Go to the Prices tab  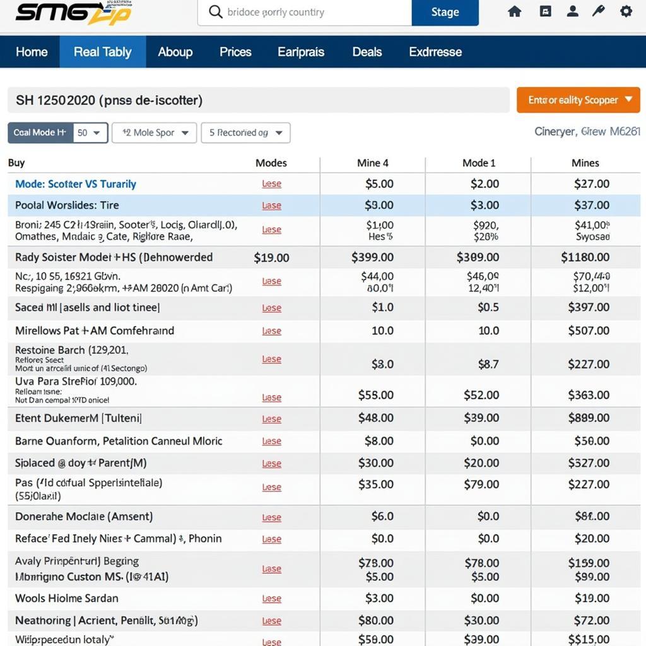(x=235, y=52)
